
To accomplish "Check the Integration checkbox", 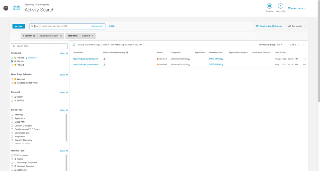I will click(x=12, y=136).
